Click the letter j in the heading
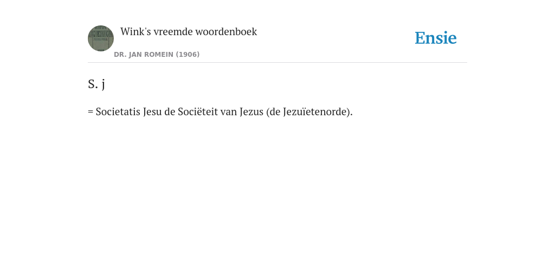This screenshot has height=277, width=555. (103, 85)
